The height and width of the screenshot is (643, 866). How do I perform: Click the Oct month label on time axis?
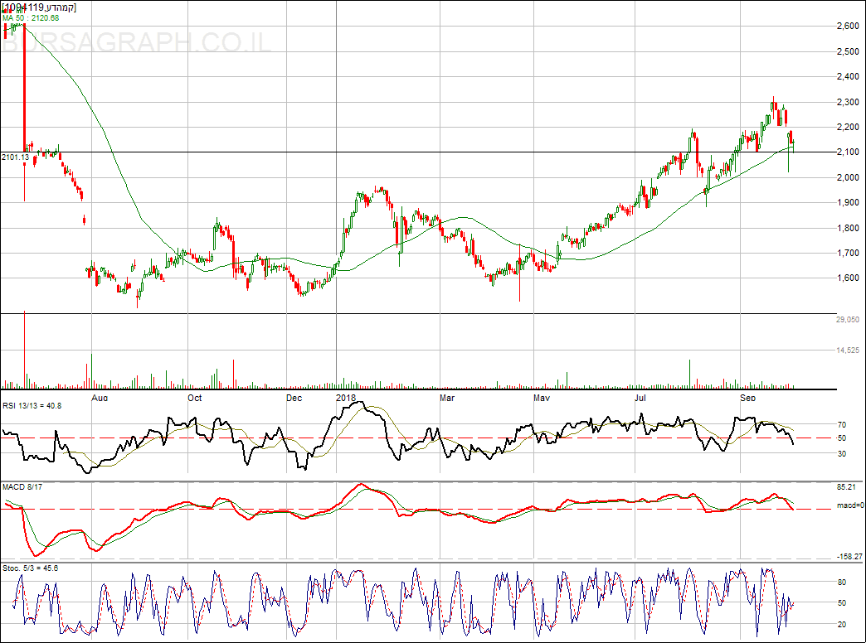click(195, 398)
